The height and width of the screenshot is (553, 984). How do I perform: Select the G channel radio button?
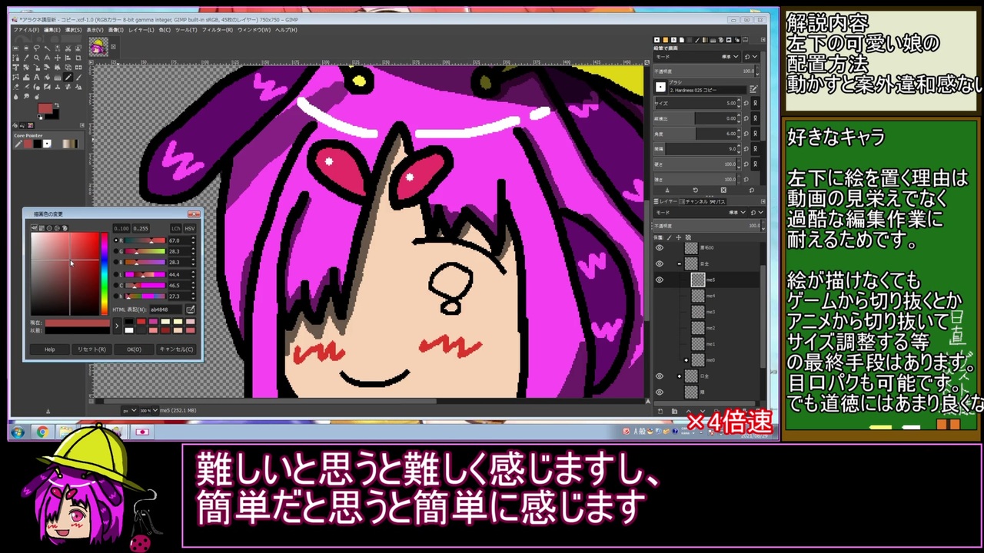point(116,251)
